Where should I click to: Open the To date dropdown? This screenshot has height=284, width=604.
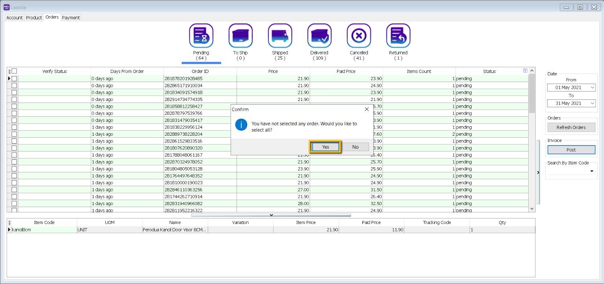592,103
